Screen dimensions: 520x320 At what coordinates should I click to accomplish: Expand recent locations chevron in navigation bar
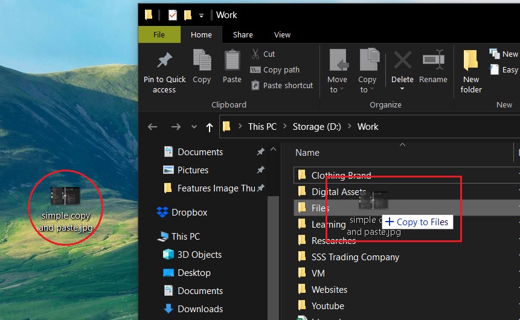(194, 127)
